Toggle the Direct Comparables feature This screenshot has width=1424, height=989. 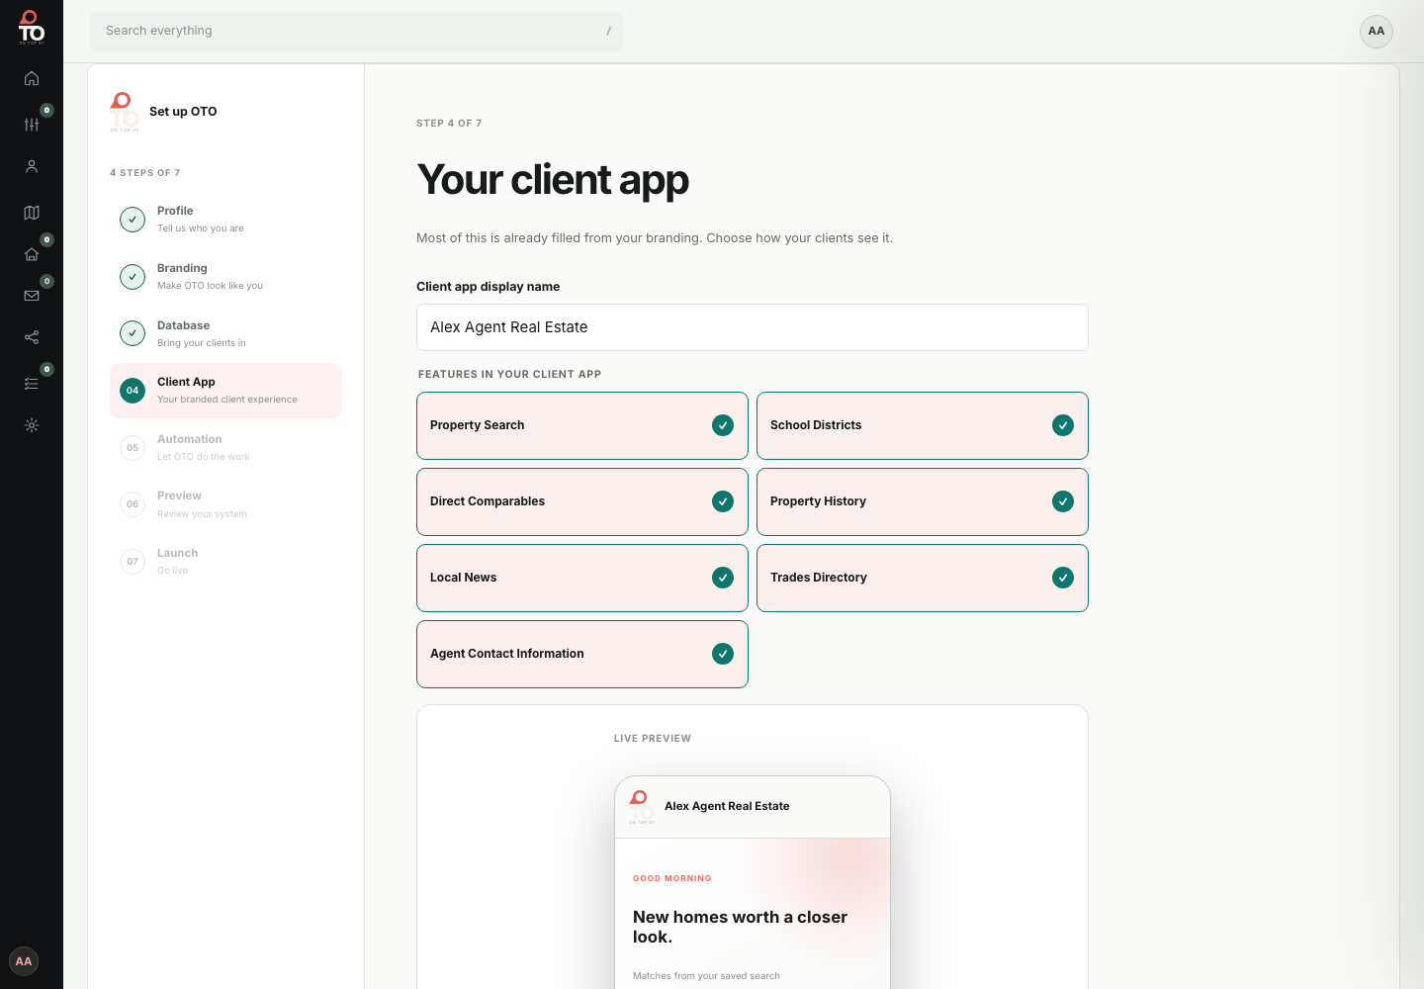pos(582,501)
